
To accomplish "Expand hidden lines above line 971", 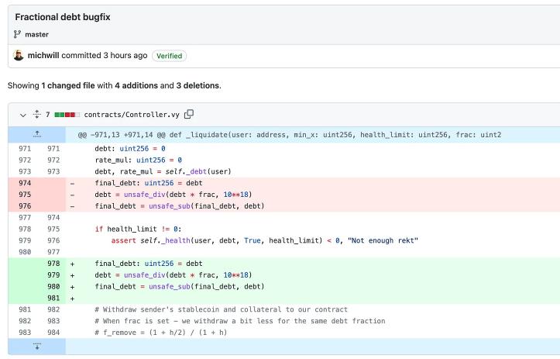I will (x=36, y=134).
